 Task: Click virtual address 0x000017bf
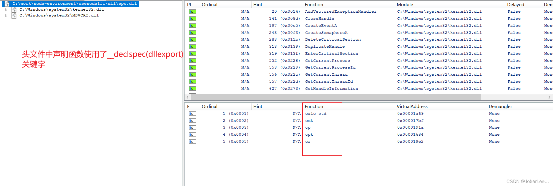410,121
